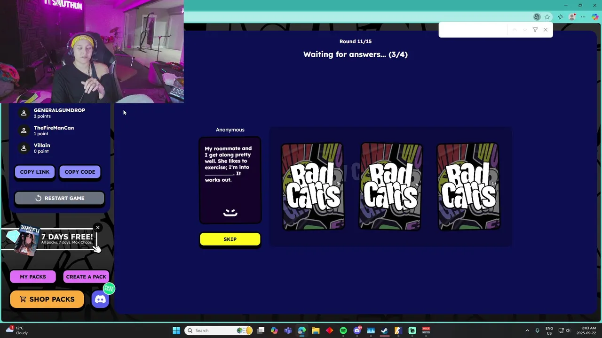Open the Windows Start menu
The width and height of the screenshot is (602, 338).
[176, 330]
